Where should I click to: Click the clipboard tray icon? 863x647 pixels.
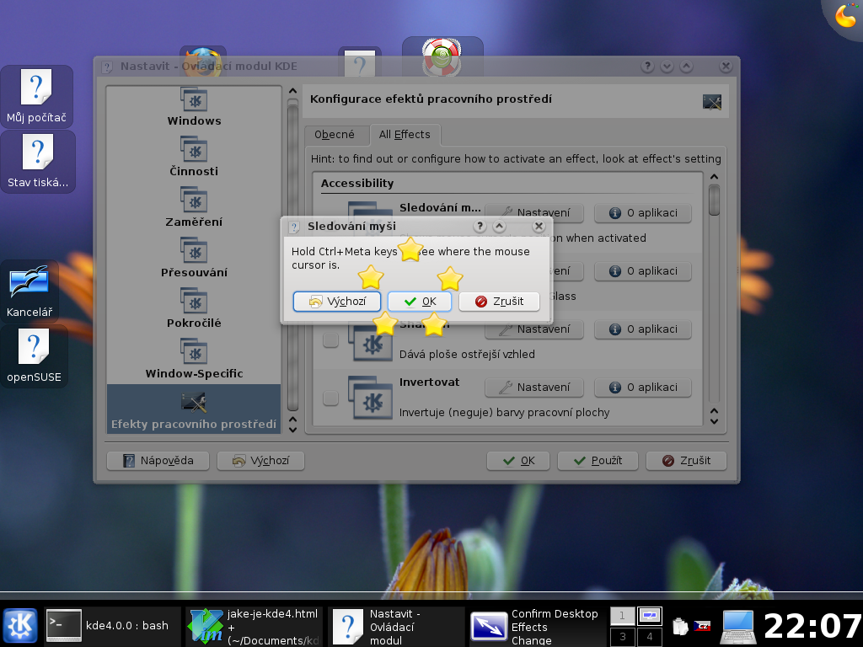pos(680,626)
